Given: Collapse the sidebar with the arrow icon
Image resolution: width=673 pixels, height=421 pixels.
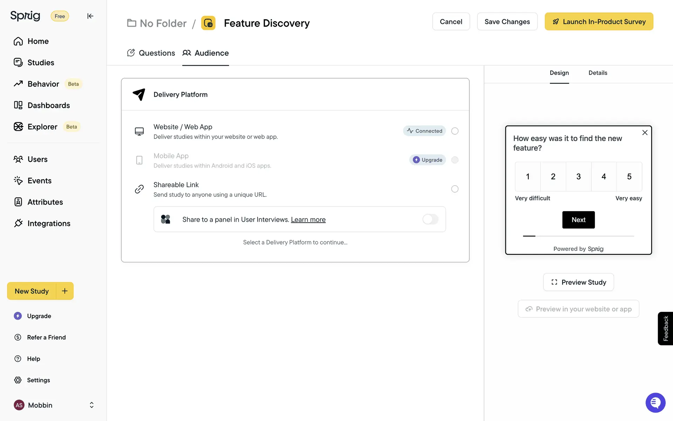Looking at the screenshot, I should (x=90, y=16).
